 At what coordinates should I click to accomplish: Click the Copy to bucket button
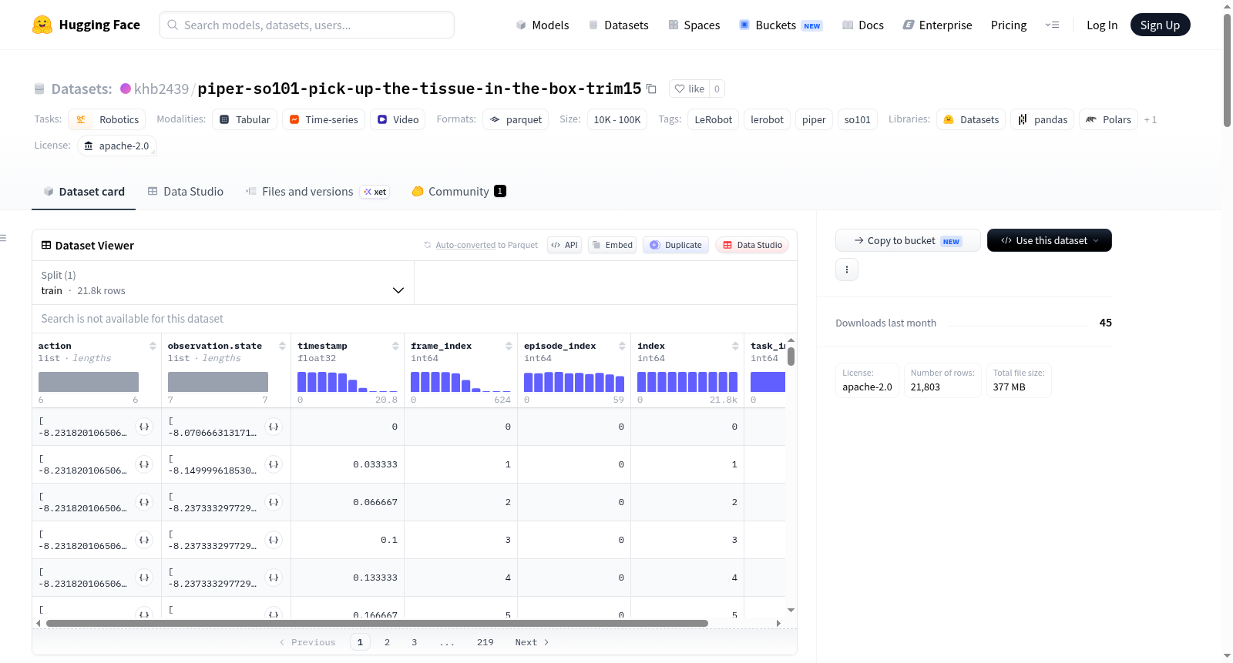point(908,240)
